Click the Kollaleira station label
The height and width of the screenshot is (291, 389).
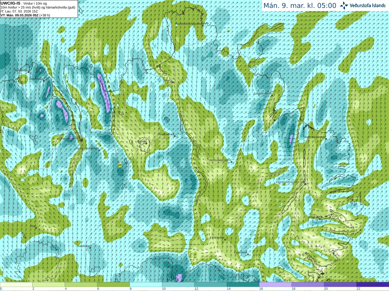point(314,217)
